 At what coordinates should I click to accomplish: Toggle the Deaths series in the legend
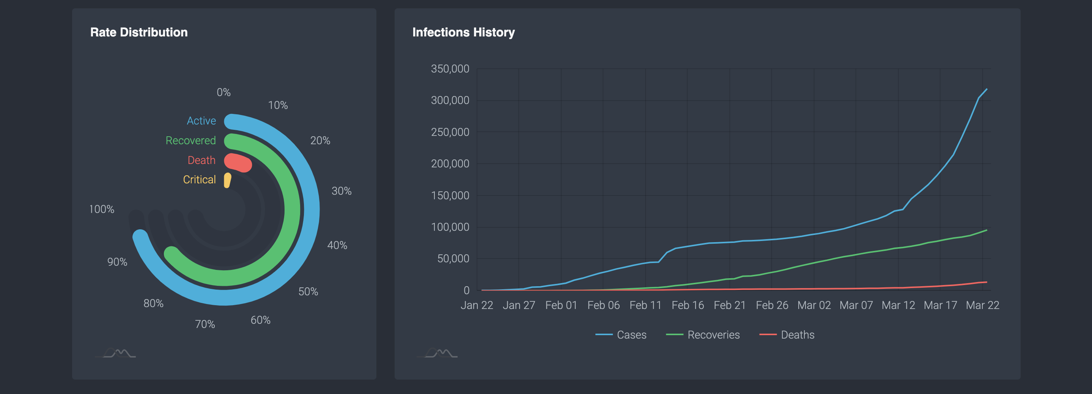coord(787,335)
